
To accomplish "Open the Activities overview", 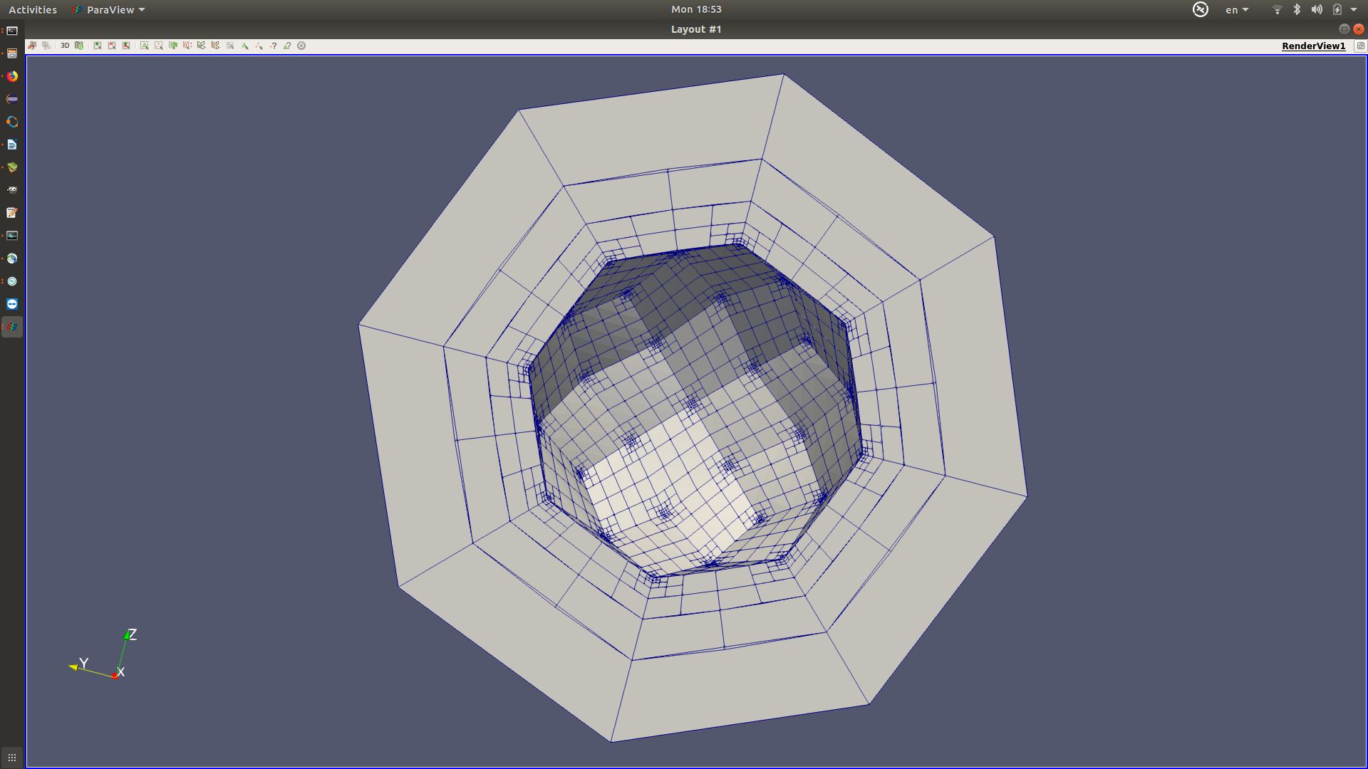I will coord(33,10).
